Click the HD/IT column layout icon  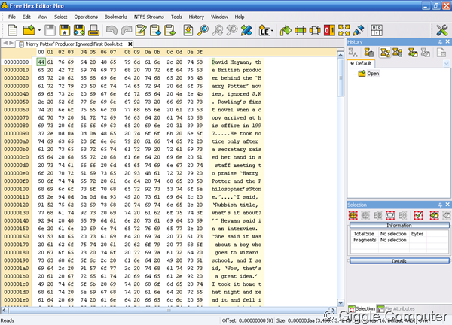click(x=377, y=30)
